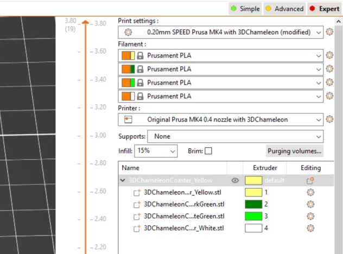
Task: Switch to Expert mode
Action: pos(325,9)
